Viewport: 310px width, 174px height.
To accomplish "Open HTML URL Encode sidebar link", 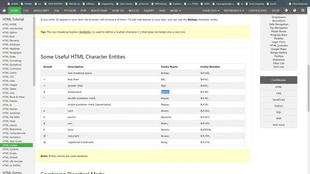I will tap(12, 161).
